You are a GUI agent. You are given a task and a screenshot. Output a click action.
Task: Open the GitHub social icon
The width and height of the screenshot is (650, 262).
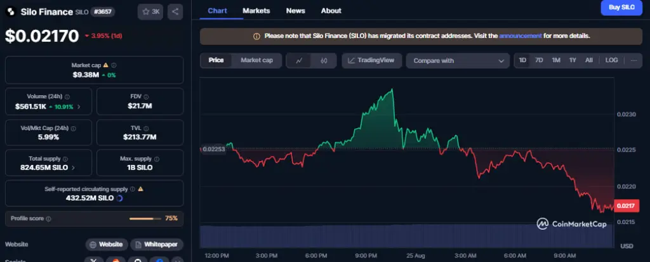coord(137,261)
